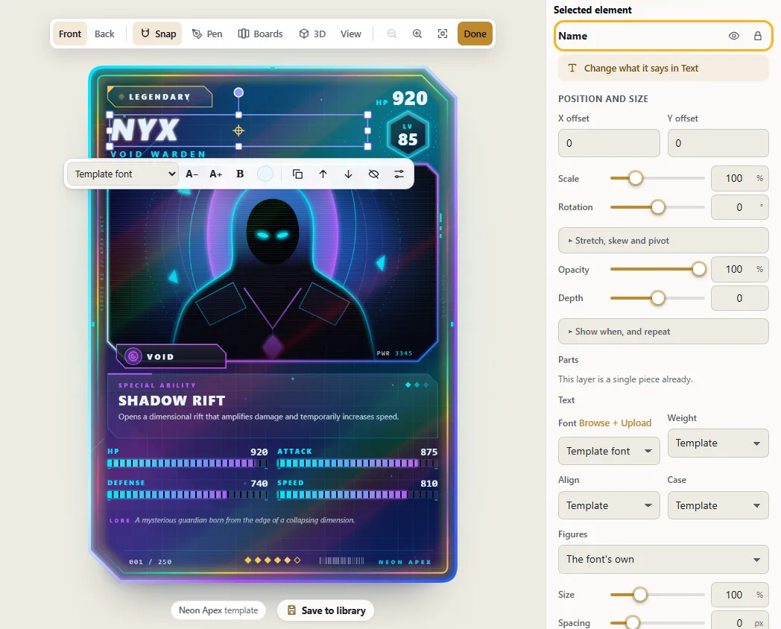781x629 pixels.
Task: Click the X offset input field
Action: [x=609, y=143]
